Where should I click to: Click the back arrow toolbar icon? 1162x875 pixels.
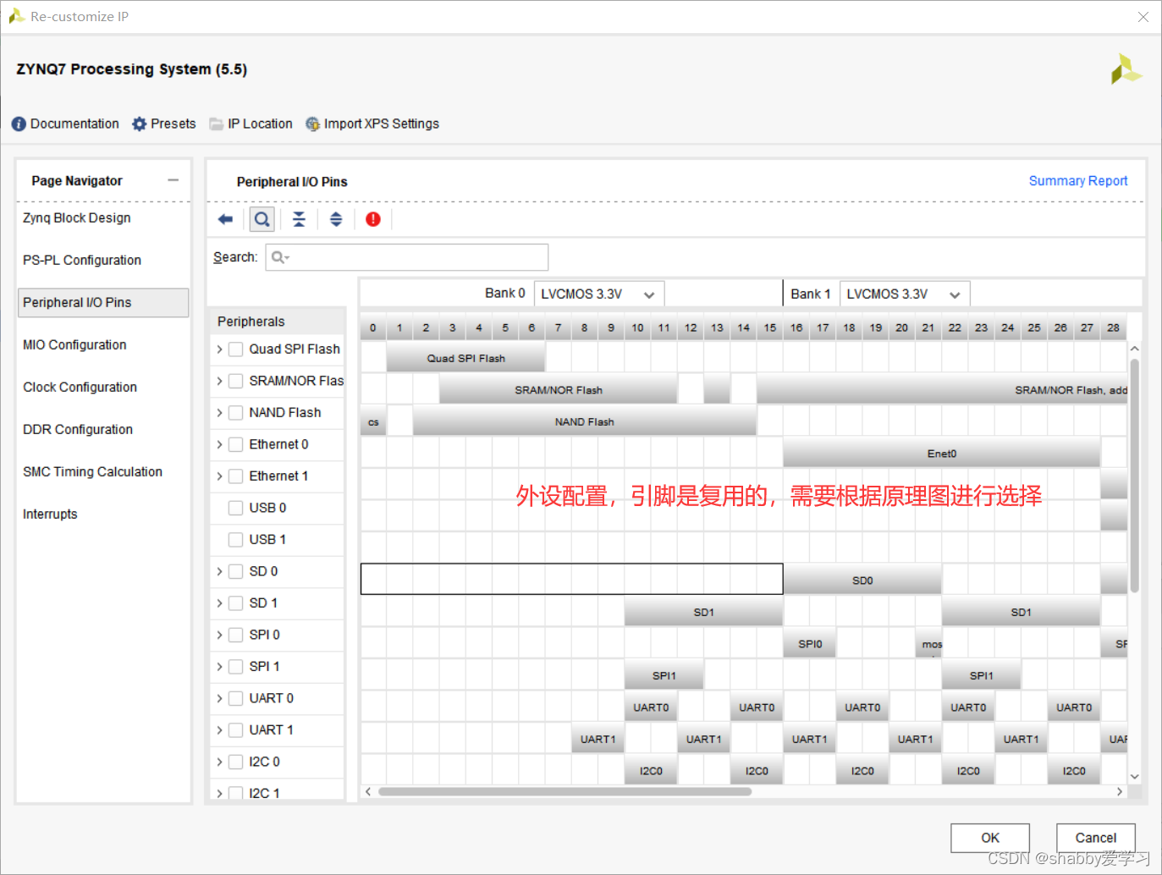[225, 219]
